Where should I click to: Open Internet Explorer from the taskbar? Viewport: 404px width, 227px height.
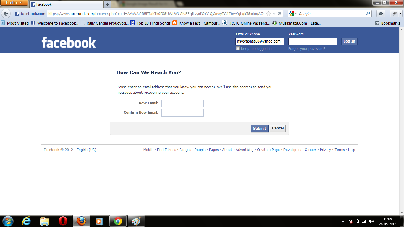coord(26,221)
